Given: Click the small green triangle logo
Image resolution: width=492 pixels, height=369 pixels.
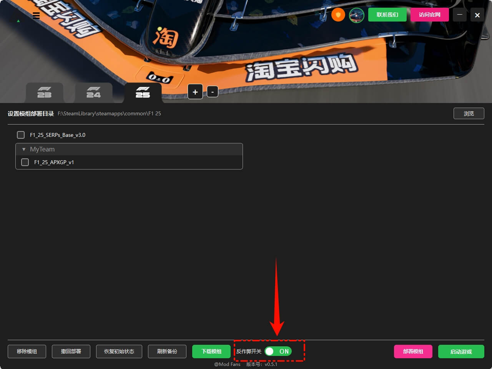Looking at the screenshot, I should pos(18,21).
